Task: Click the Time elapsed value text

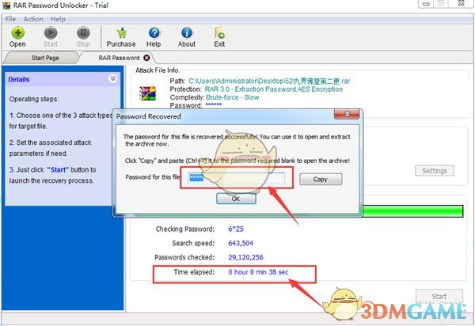Action: pyautogui.click(x=258, y=272)
